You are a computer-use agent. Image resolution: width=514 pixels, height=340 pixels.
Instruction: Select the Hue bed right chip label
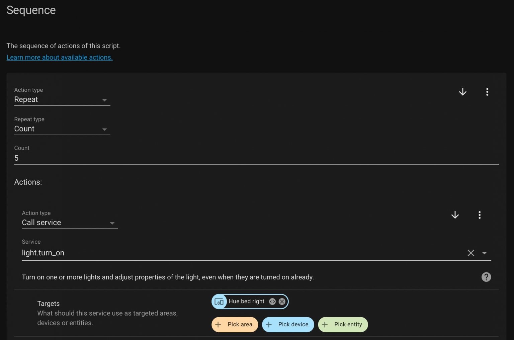pyautogui.click(x=246, y=302)
